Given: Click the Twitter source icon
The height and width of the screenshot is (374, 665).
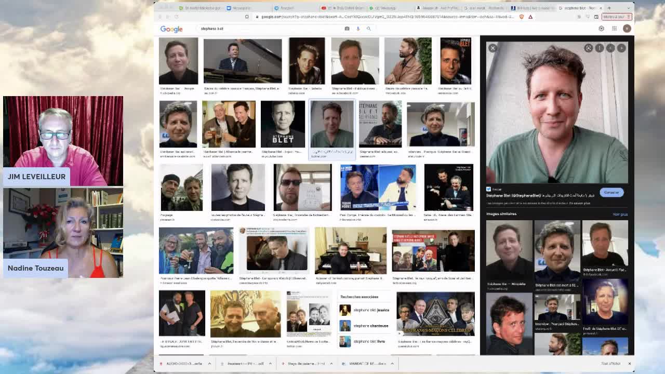Looking at the screenshot, I should 488,189.
